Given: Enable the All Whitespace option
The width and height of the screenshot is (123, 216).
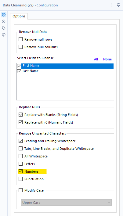Looking at the screenshot, I should pyautogui.click(x=20, y=156).
